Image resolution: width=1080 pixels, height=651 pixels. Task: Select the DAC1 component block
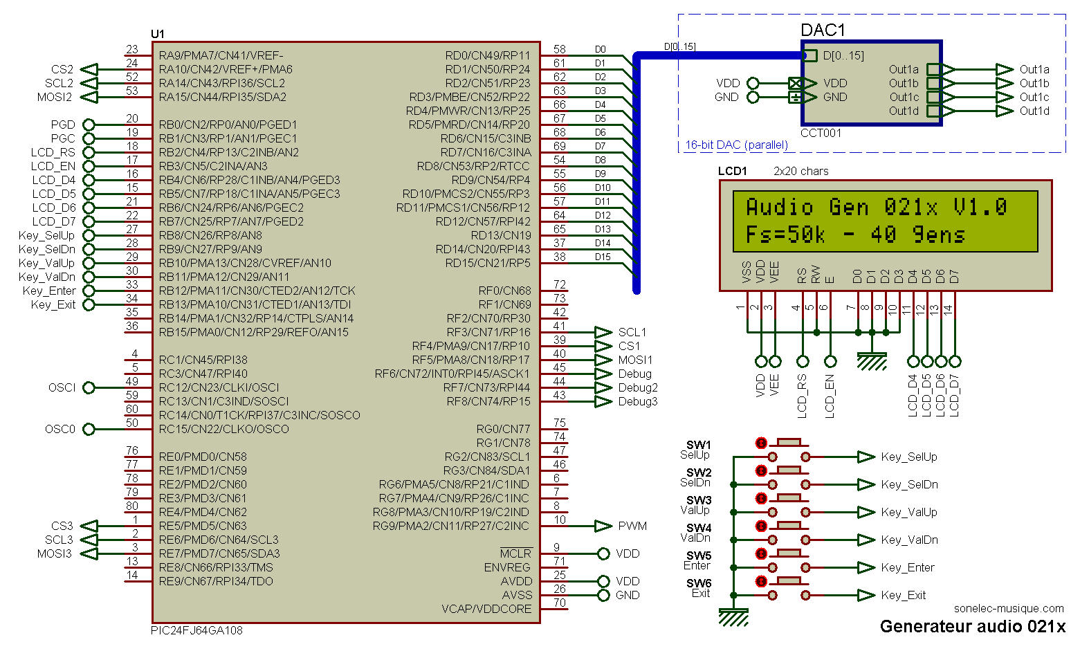point(872,83)
